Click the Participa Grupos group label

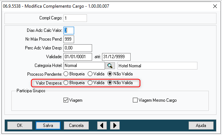pyautogui.click(x=31, y=91)
